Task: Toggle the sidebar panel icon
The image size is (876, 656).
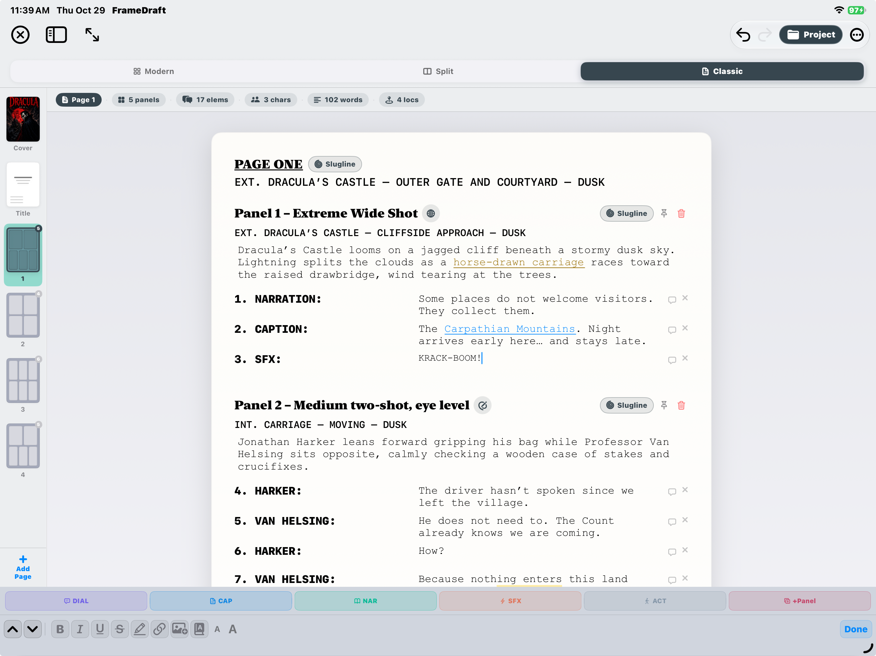Action: click(x=56, y=35)
